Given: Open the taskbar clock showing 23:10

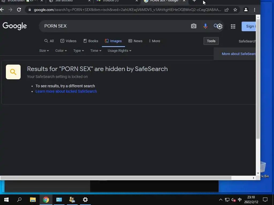Looking at the screenshot, I should (x=251, y=200).
